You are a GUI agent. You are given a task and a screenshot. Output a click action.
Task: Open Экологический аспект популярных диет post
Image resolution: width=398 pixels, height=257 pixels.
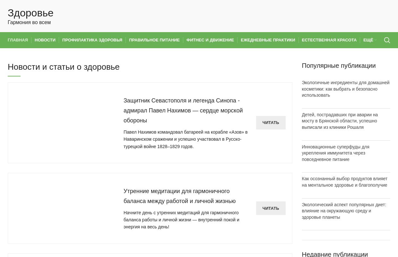click(344, 211)
